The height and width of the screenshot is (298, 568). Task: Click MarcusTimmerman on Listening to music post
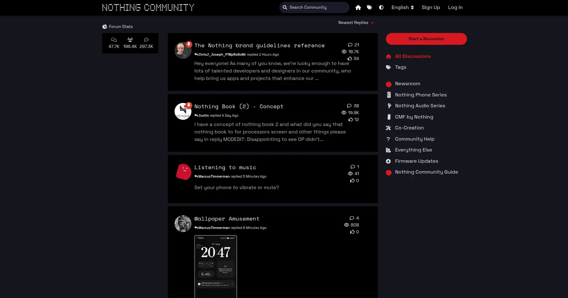[x=214, y=176]
